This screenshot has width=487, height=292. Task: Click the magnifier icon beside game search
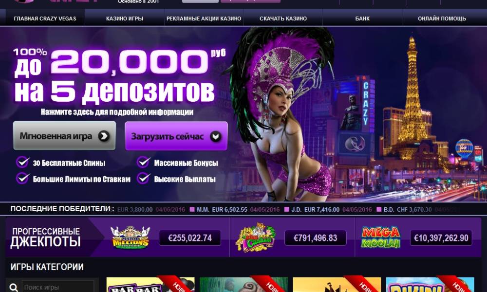pyautogui.click(x=13, y=287)
